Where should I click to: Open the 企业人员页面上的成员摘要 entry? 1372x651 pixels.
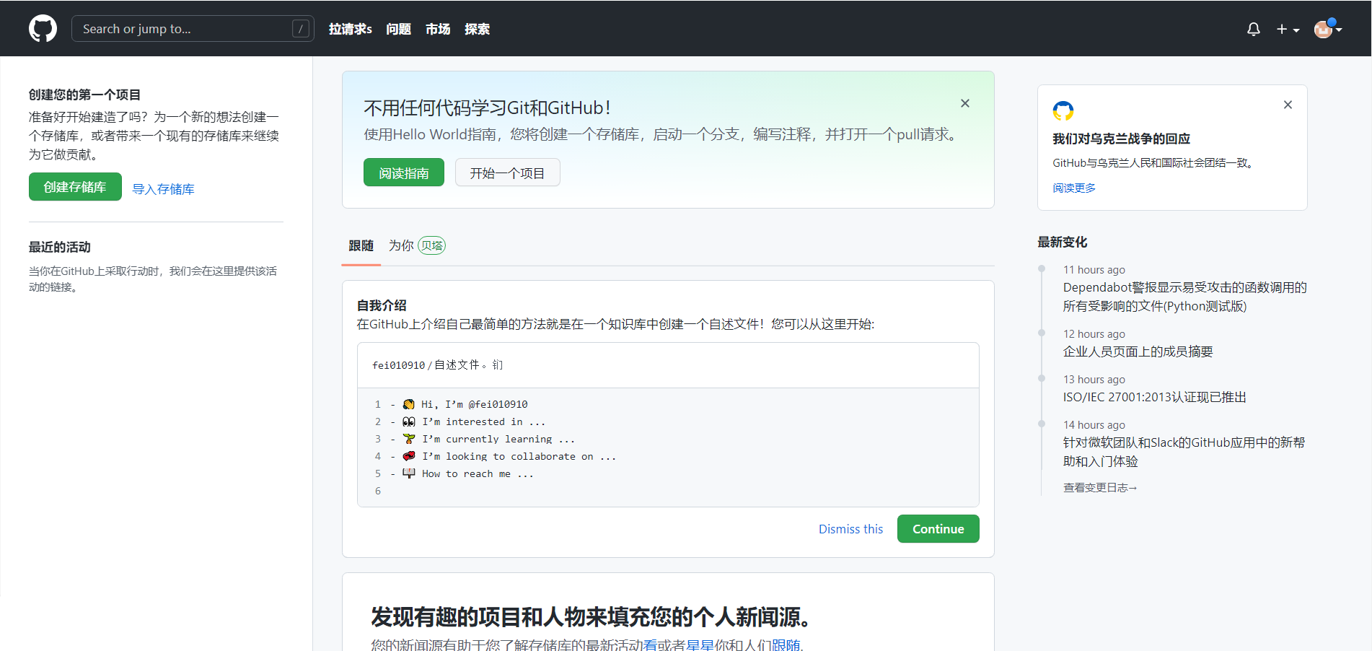(1138, 351)
